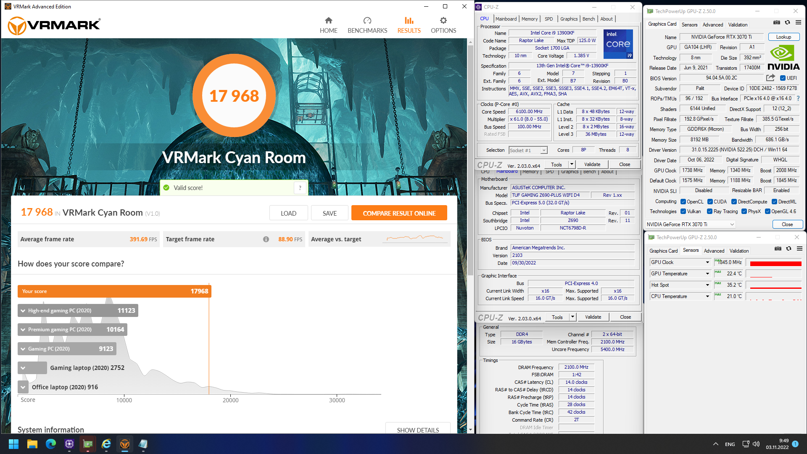Click the question mark next to Valid score
This screenshot has height=454, width=807.
pyautogui.click(x=300, y=188)
